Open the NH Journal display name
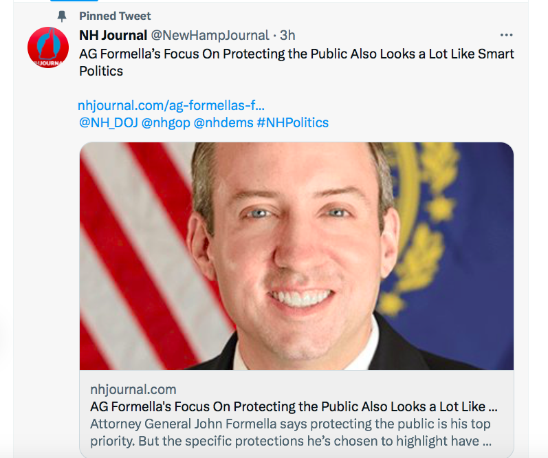The image size is (548, 458). (112, 34)
